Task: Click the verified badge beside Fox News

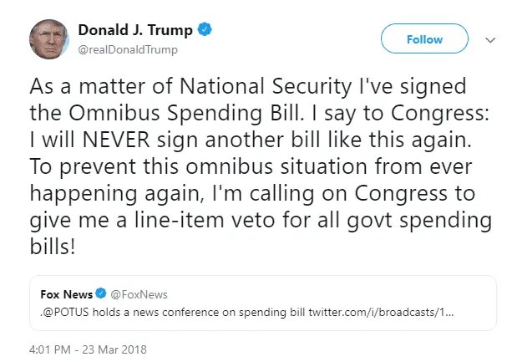Action: coord(101,294)
